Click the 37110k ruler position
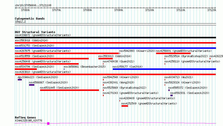This screenshot has height=126, width=223. [x=181, y=10]
